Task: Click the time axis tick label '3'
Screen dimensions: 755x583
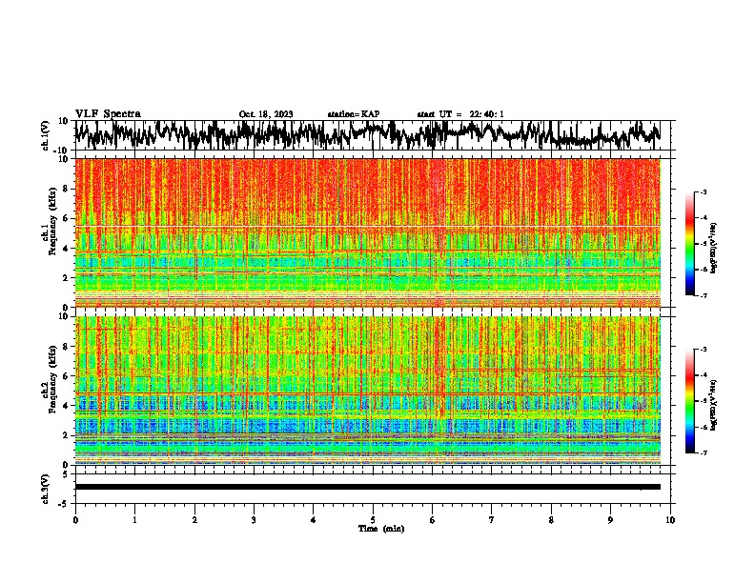Action: [x=254, y=520]
